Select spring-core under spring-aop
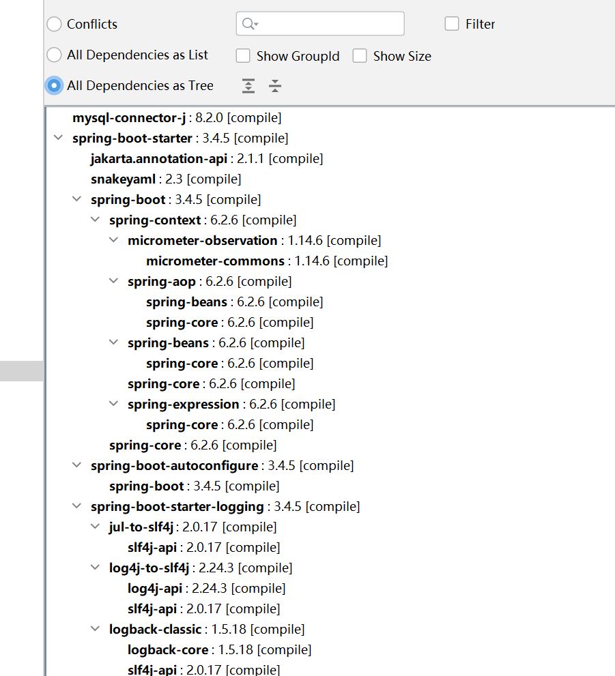 click(229, 323)
